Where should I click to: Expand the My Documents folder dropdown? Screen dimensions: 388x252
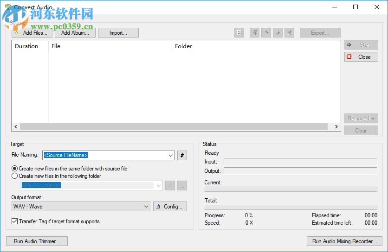tap(159, 186)
